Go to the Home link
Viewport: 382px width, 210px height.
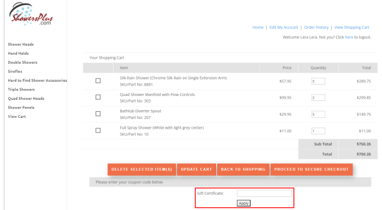pos(258,27)
